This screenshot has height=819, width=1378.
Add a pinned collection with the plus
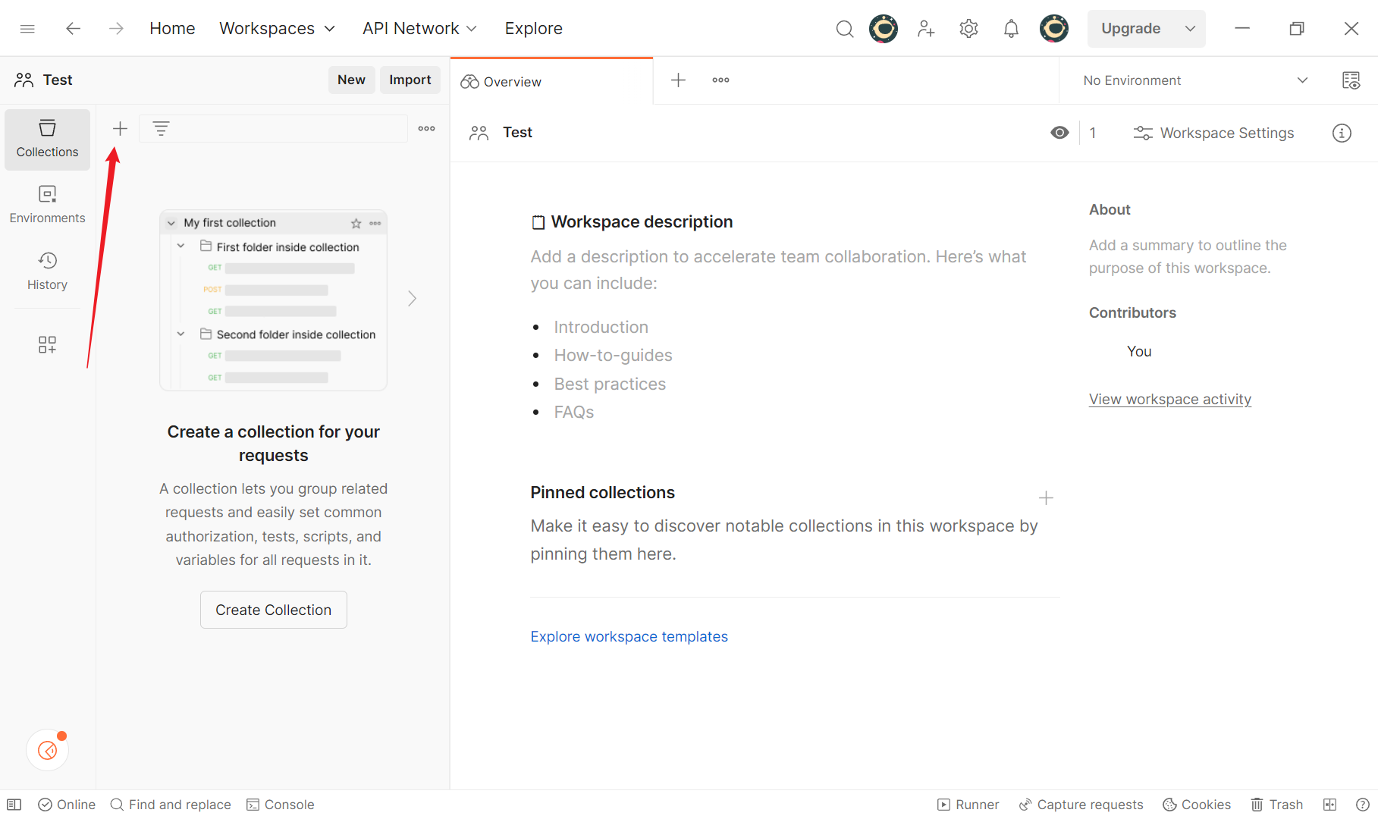tap(1046, 498)
